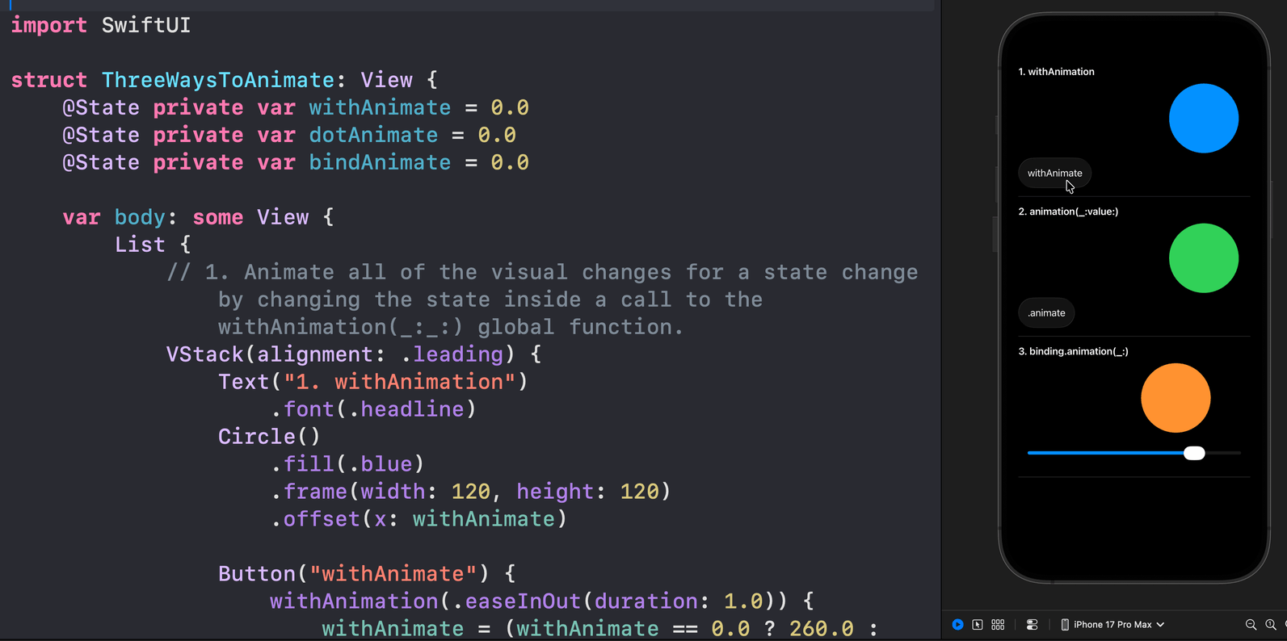Click the live preview play button
1287x641 pixels.
(x=957, y=624)
